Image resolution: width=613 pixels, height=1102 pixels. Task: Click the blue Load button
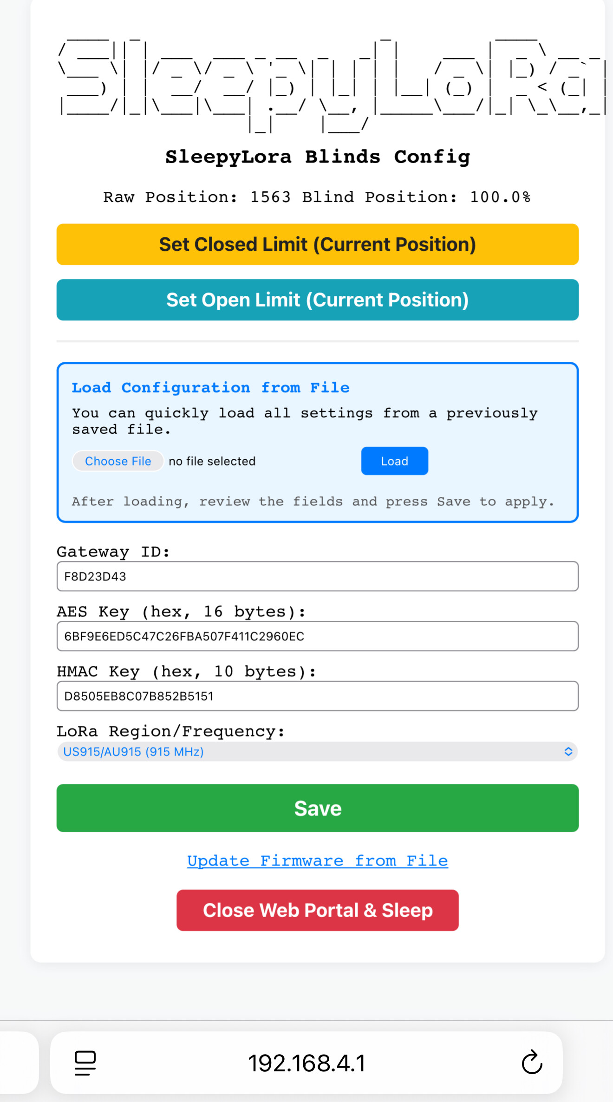pyautogui.click(x=395, y=461)
